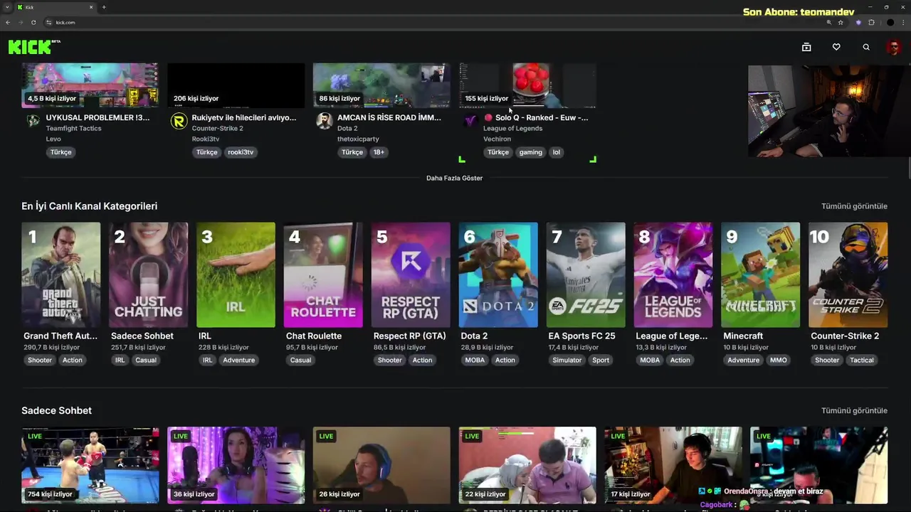Open new browser tab with plus icon
The image size is (911, 512).
coord(104,7)
